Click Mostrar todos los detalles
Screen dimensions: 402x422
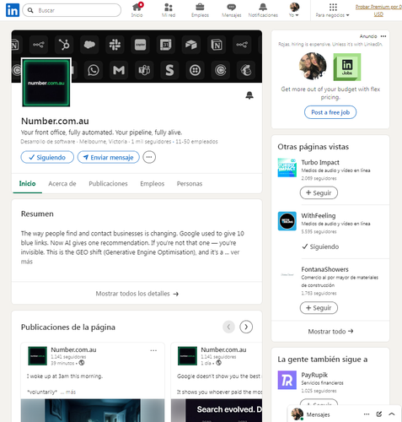pyautogui.click(x=137, y=294)
